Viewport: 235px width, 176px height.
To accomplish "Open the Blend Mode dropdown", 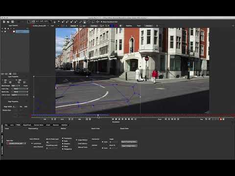I will point(15,86).
